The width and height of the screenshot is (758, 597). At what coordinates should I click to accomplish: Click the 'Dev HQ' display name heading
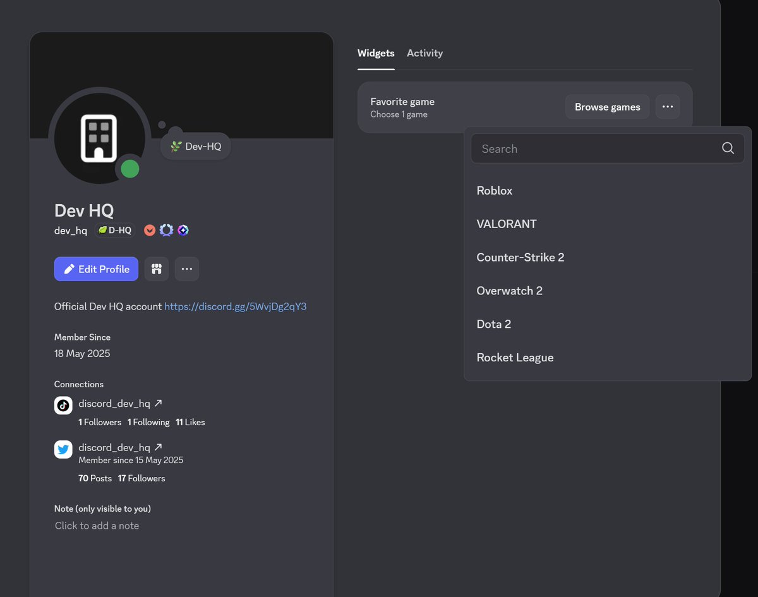pyautogui.click(x=84, y=210)
